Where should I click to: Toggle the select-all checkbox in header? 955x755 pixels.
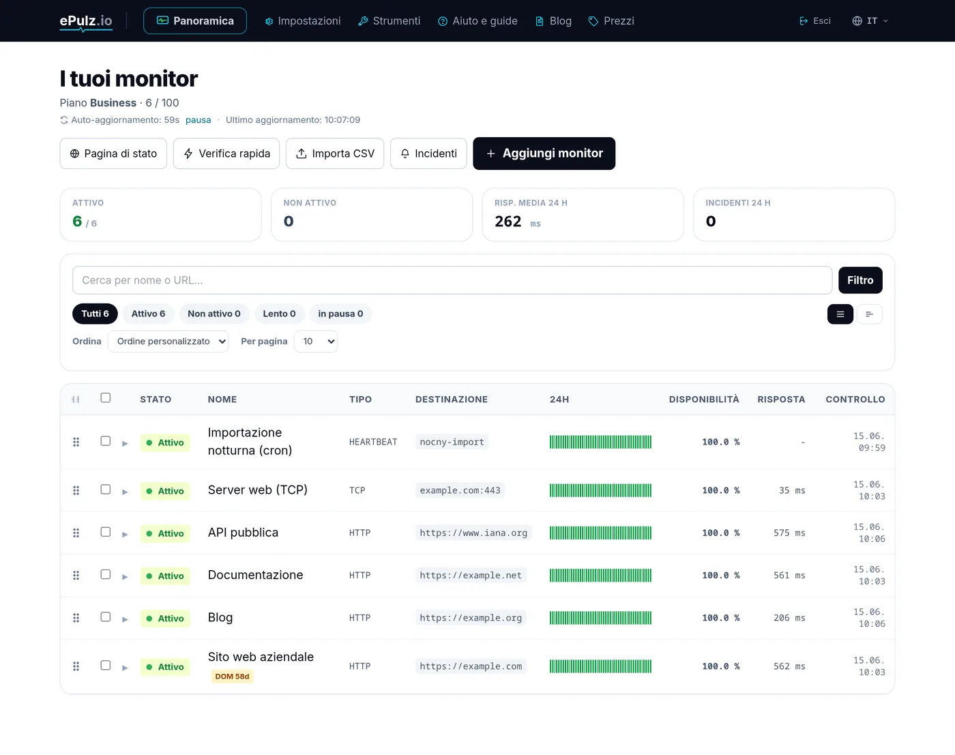click(x=106, y=398)
